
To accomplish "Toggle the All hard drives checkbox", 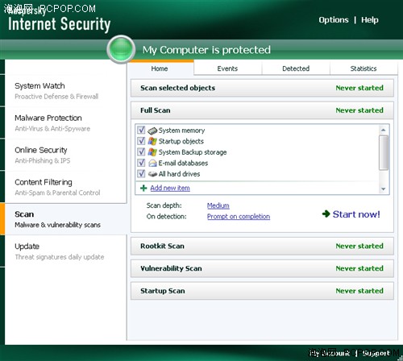I will tap(141, 173).
